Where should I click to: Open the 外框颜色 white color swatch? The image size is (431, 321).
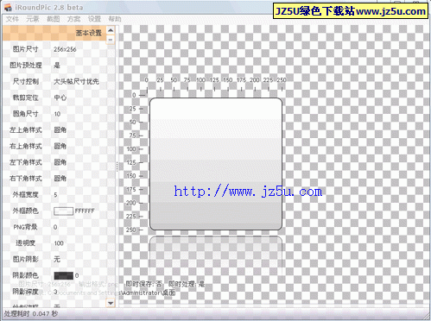pos(63,211)
